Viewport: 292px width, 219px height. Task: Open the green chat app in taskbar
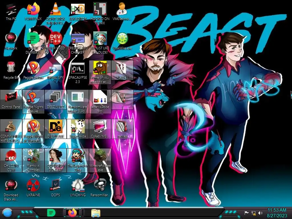click(x=51, y=213)
